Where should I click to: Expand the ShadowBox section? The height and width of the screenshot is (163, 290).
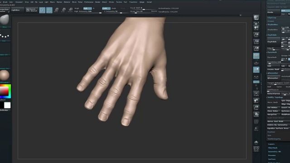[x=272, y=24]
